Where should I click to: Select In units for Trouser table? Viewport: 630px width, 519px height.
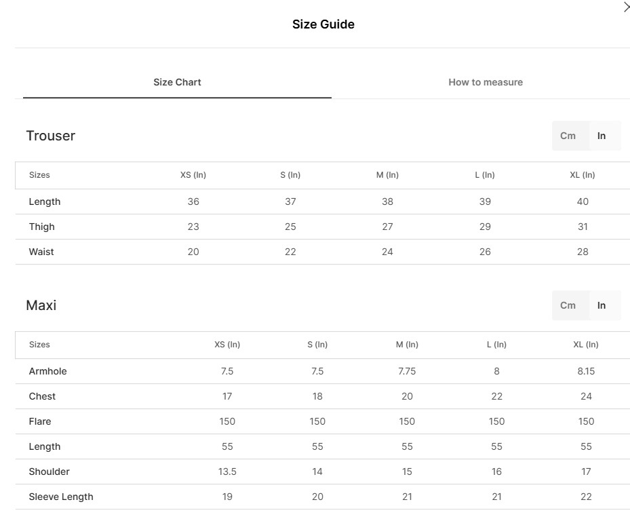pos(601,136)
